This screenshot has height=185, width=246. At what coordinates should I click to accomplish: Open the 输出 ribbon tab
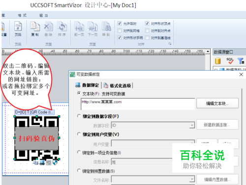(44, 15)
